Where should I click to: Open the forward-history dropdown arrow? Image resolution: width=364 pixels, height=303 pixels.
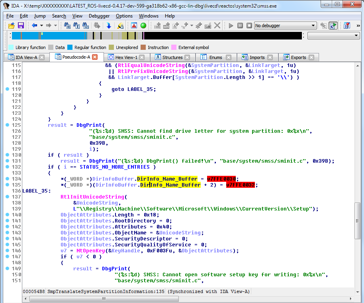(55, 26)
